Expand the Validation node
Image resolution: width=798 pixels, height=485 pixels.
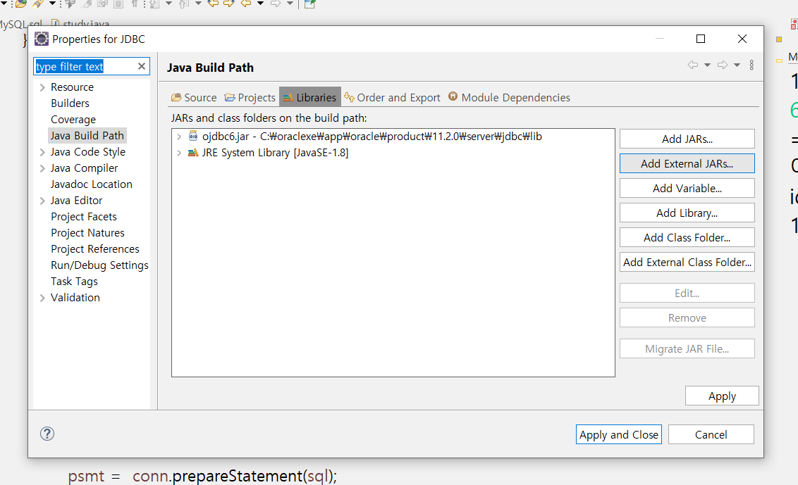point(42,298)
